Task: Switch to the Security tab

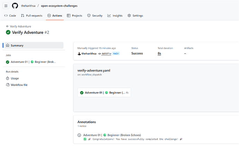Action: [x=95, y=16]
